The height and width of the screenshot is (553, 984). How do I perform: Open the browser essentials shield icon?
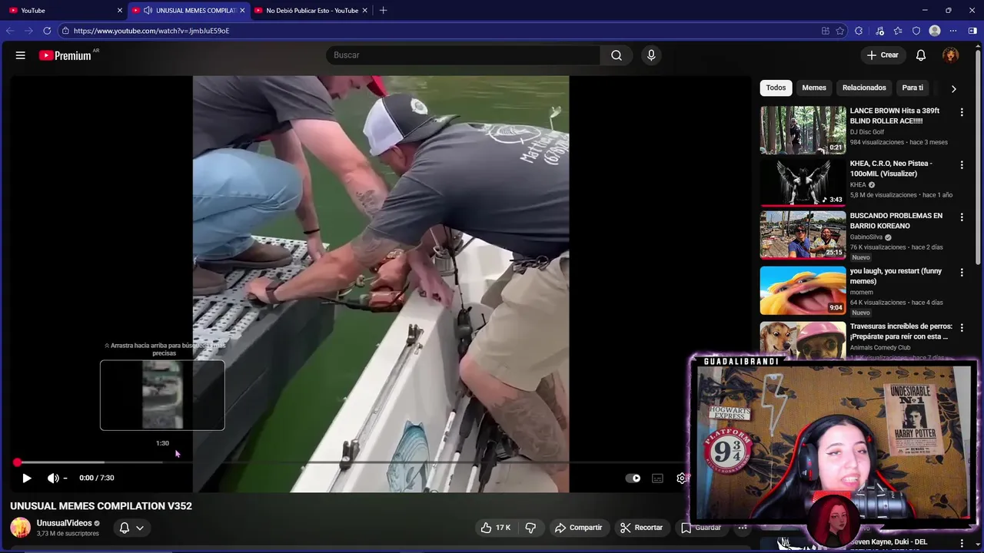916,31
